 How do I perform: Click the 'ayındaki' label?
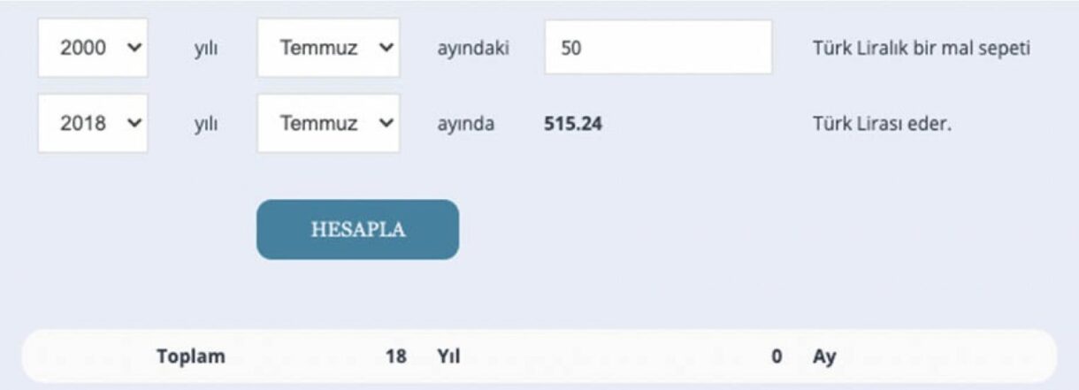tap(473, 49)
